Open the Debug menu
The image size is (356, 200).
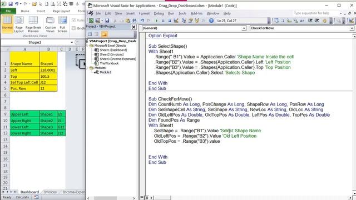click(x=159, y=13)
